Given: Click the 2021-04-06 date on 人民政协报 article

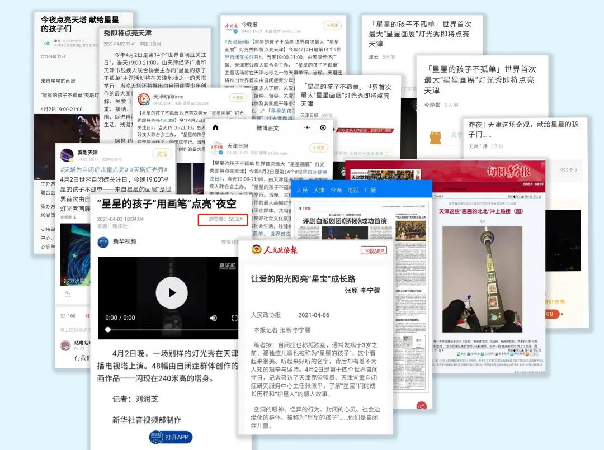Looking at the screenshot, I should pos(314,315).
